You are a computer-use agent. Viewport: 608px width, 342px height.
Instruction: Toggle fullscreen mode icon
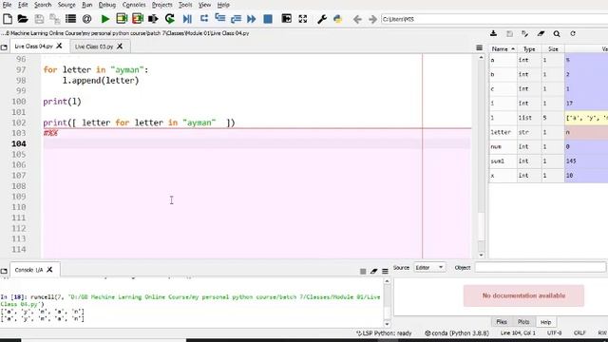(303, 19)
